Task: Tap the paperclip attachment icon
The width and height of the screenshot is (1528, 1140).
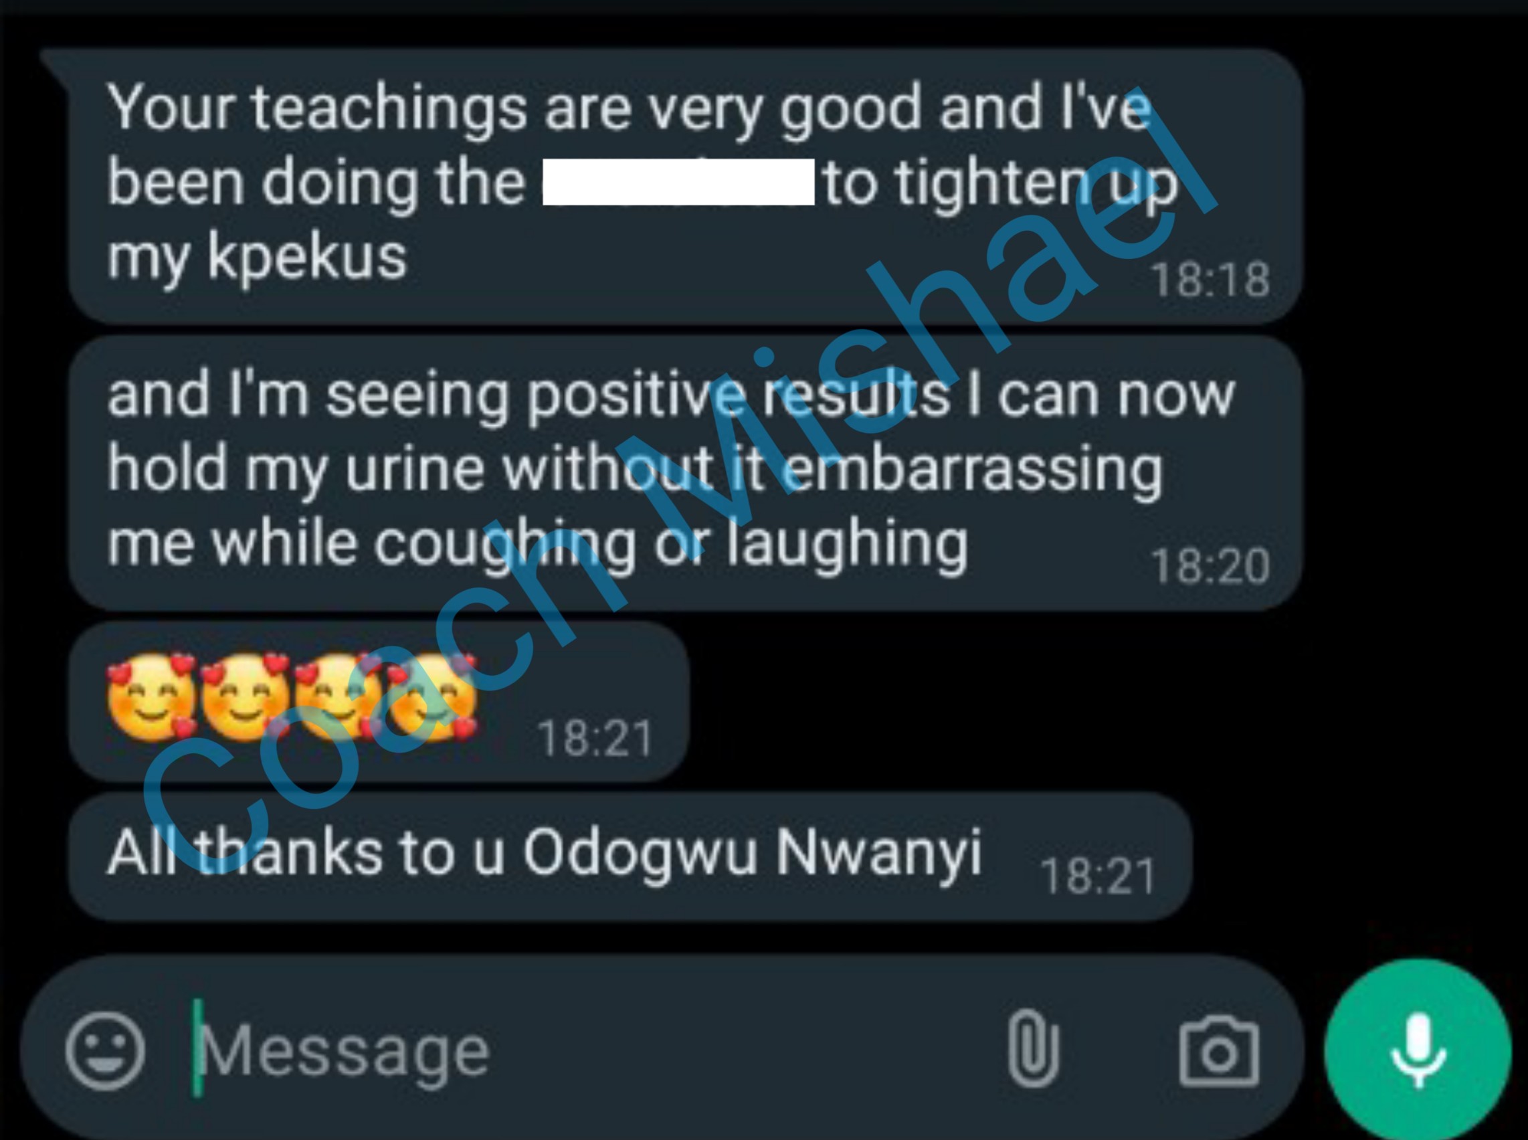Action: click(x=1032, y=1048)
